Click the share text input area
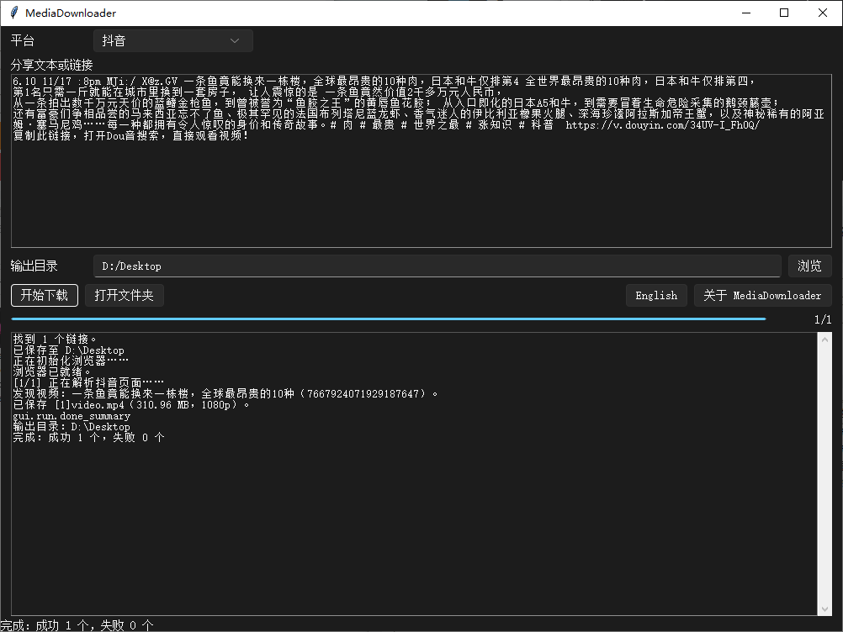843x632 pixels. coord(421,161)
